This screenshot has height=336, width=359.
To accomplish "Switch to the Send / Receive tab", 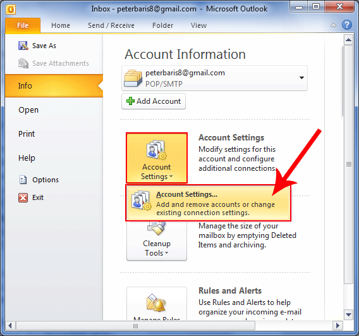I will pyautogui.click(x=111, y=25).
